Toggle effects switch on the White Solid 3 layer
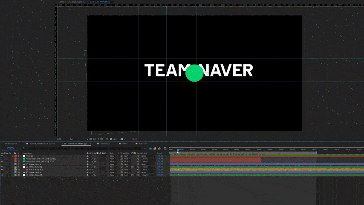The image size is (364, 205). [95, 175]
